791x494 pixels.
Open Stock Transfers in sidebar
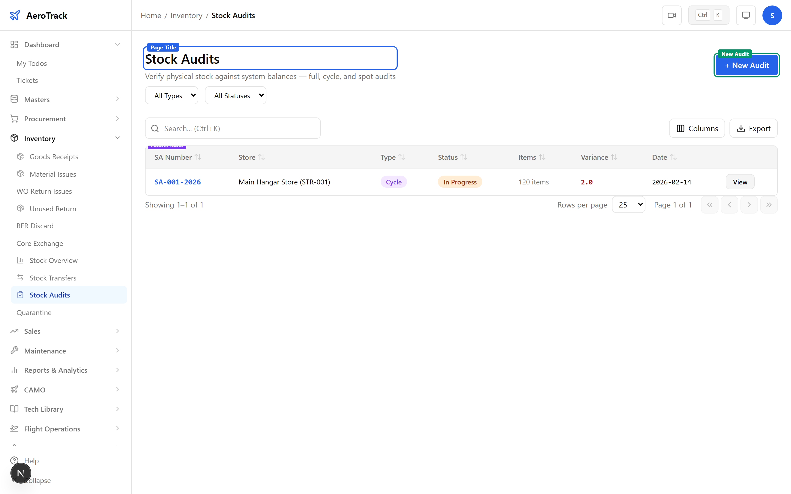point(53,278)
